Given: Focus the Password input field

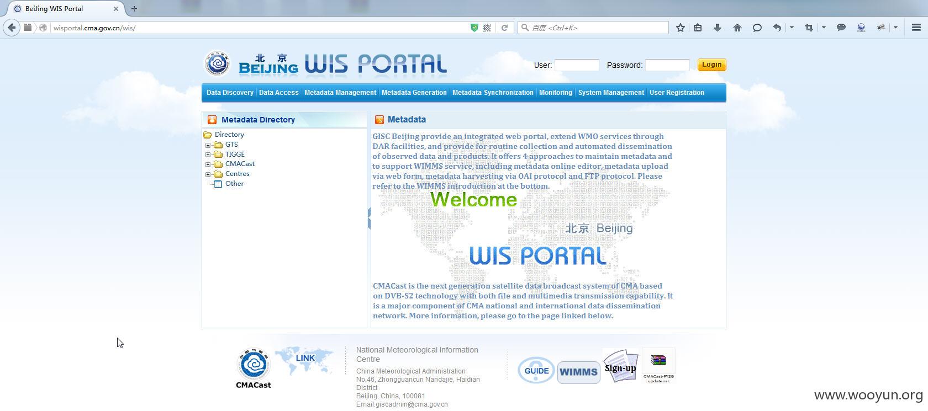Looking at the screenshot, I should tap(667, 65).
